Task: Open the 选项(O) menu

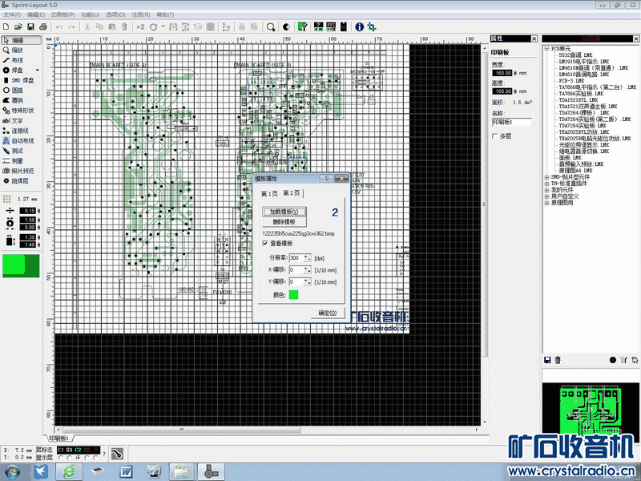Action: point(116,14)
